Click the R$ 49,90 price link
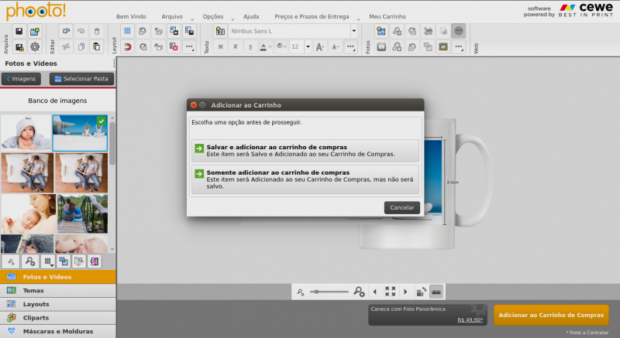Image resolution: width=620 pixels, height=338 pixels. point(470,320)
